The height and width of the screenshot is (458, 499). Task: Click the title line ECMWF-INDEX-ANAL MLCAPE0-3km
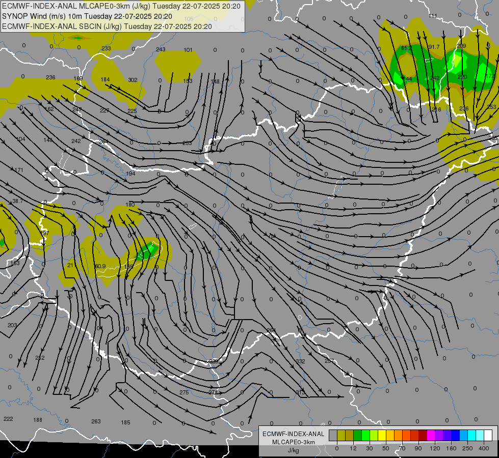click(121, 6)
